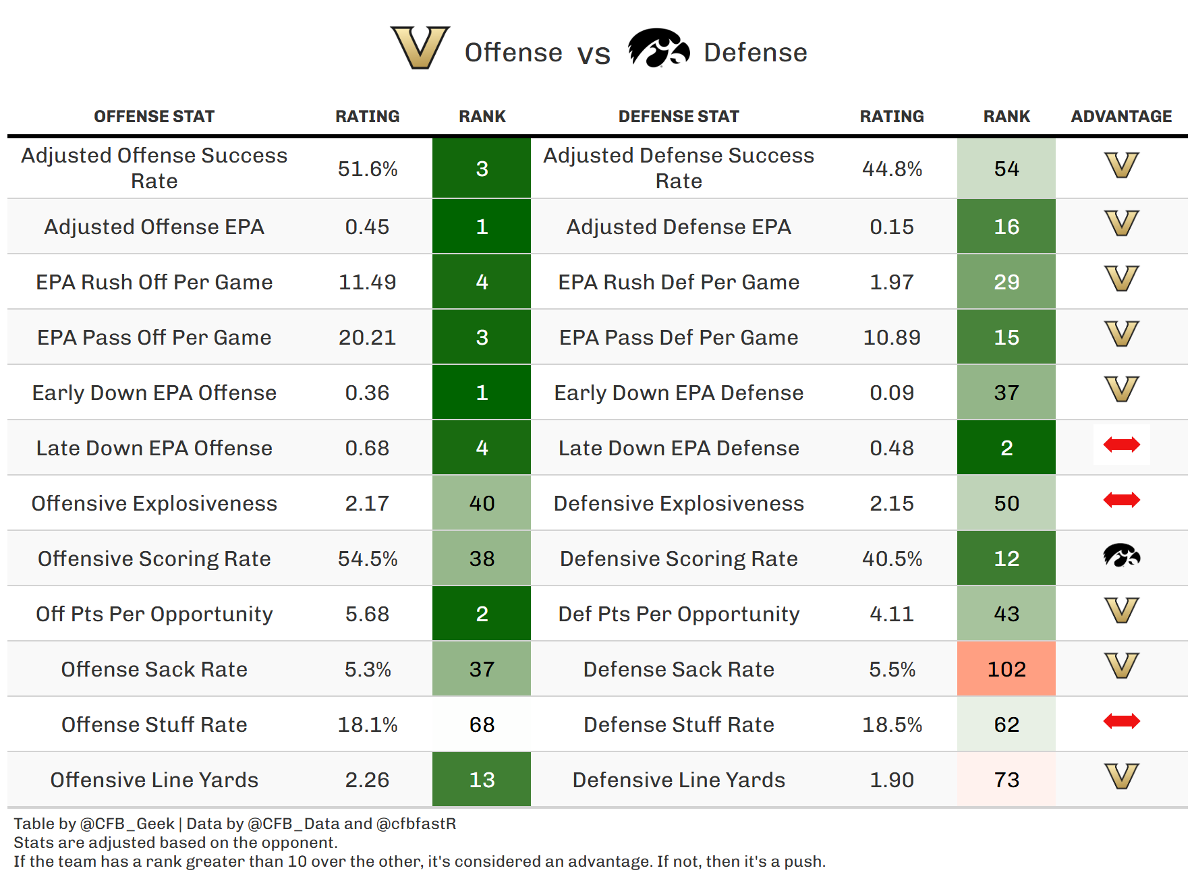Click Vanderbilt icon in Pts Per Opportunity row

[1121, 610]
